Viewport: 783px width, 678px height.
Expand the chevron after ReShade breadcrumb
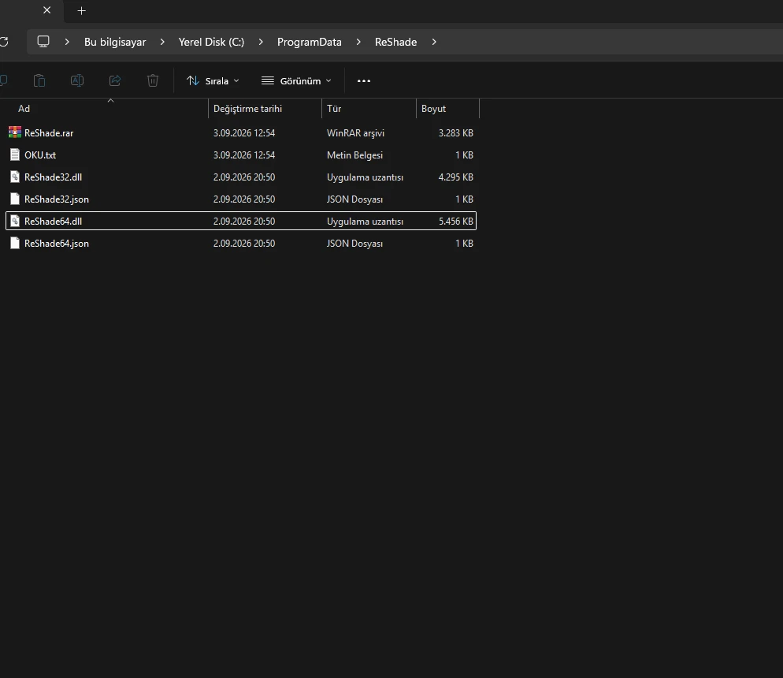pyautogui.click(x=434, y=42)
